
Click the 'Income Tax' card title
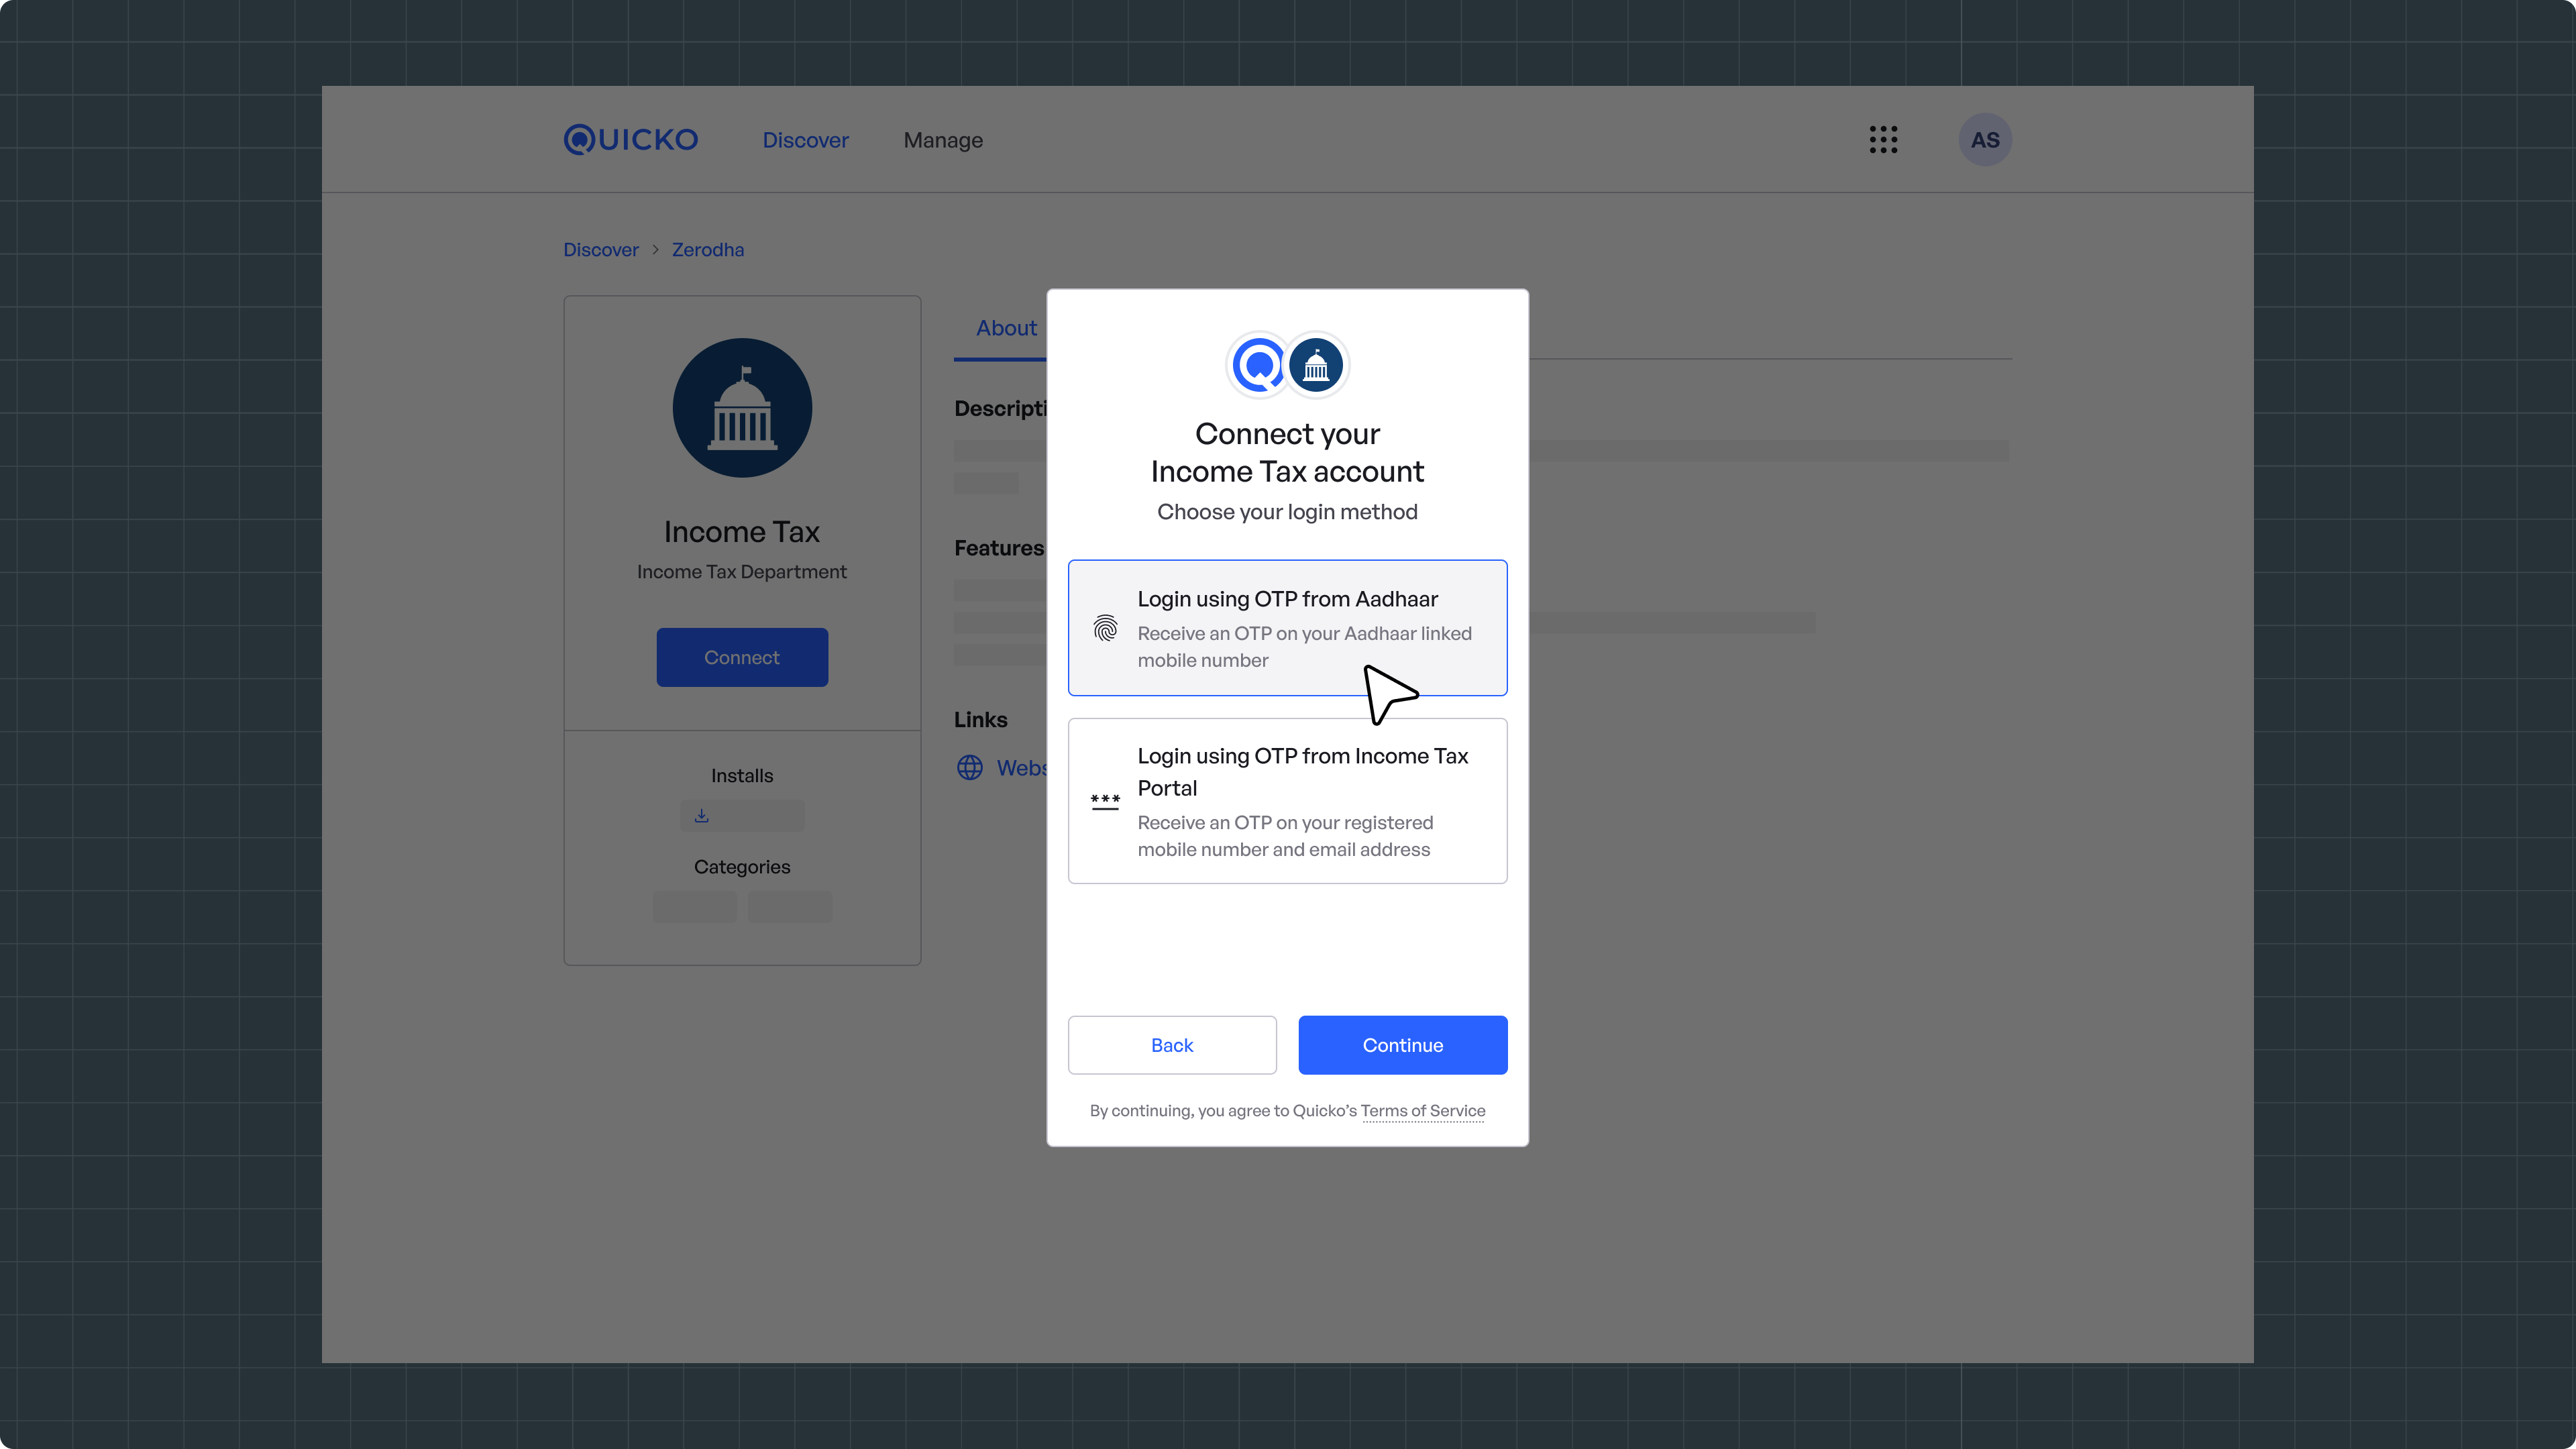click(x=742, y=532)
